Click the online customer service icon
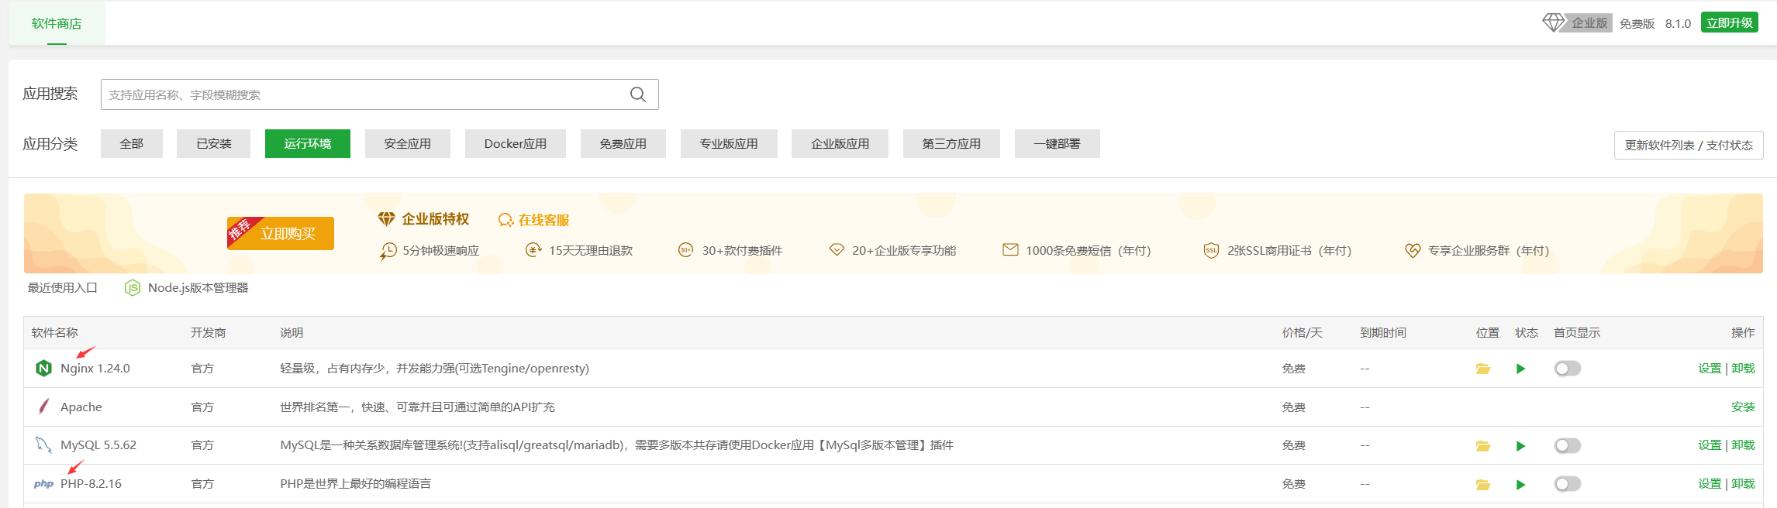 click(x=505, y=220)
